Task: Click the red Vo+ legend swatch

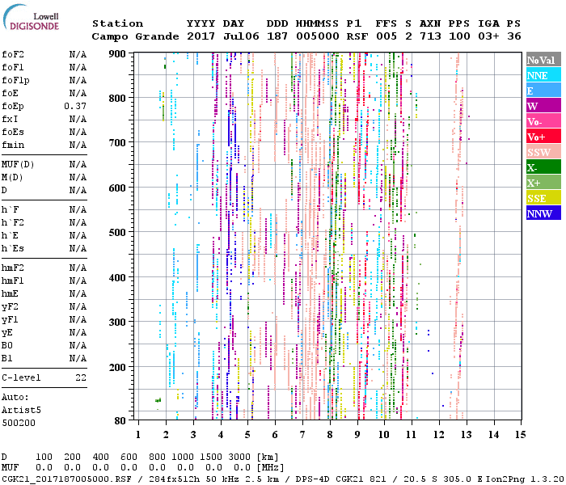Action: 542,137
